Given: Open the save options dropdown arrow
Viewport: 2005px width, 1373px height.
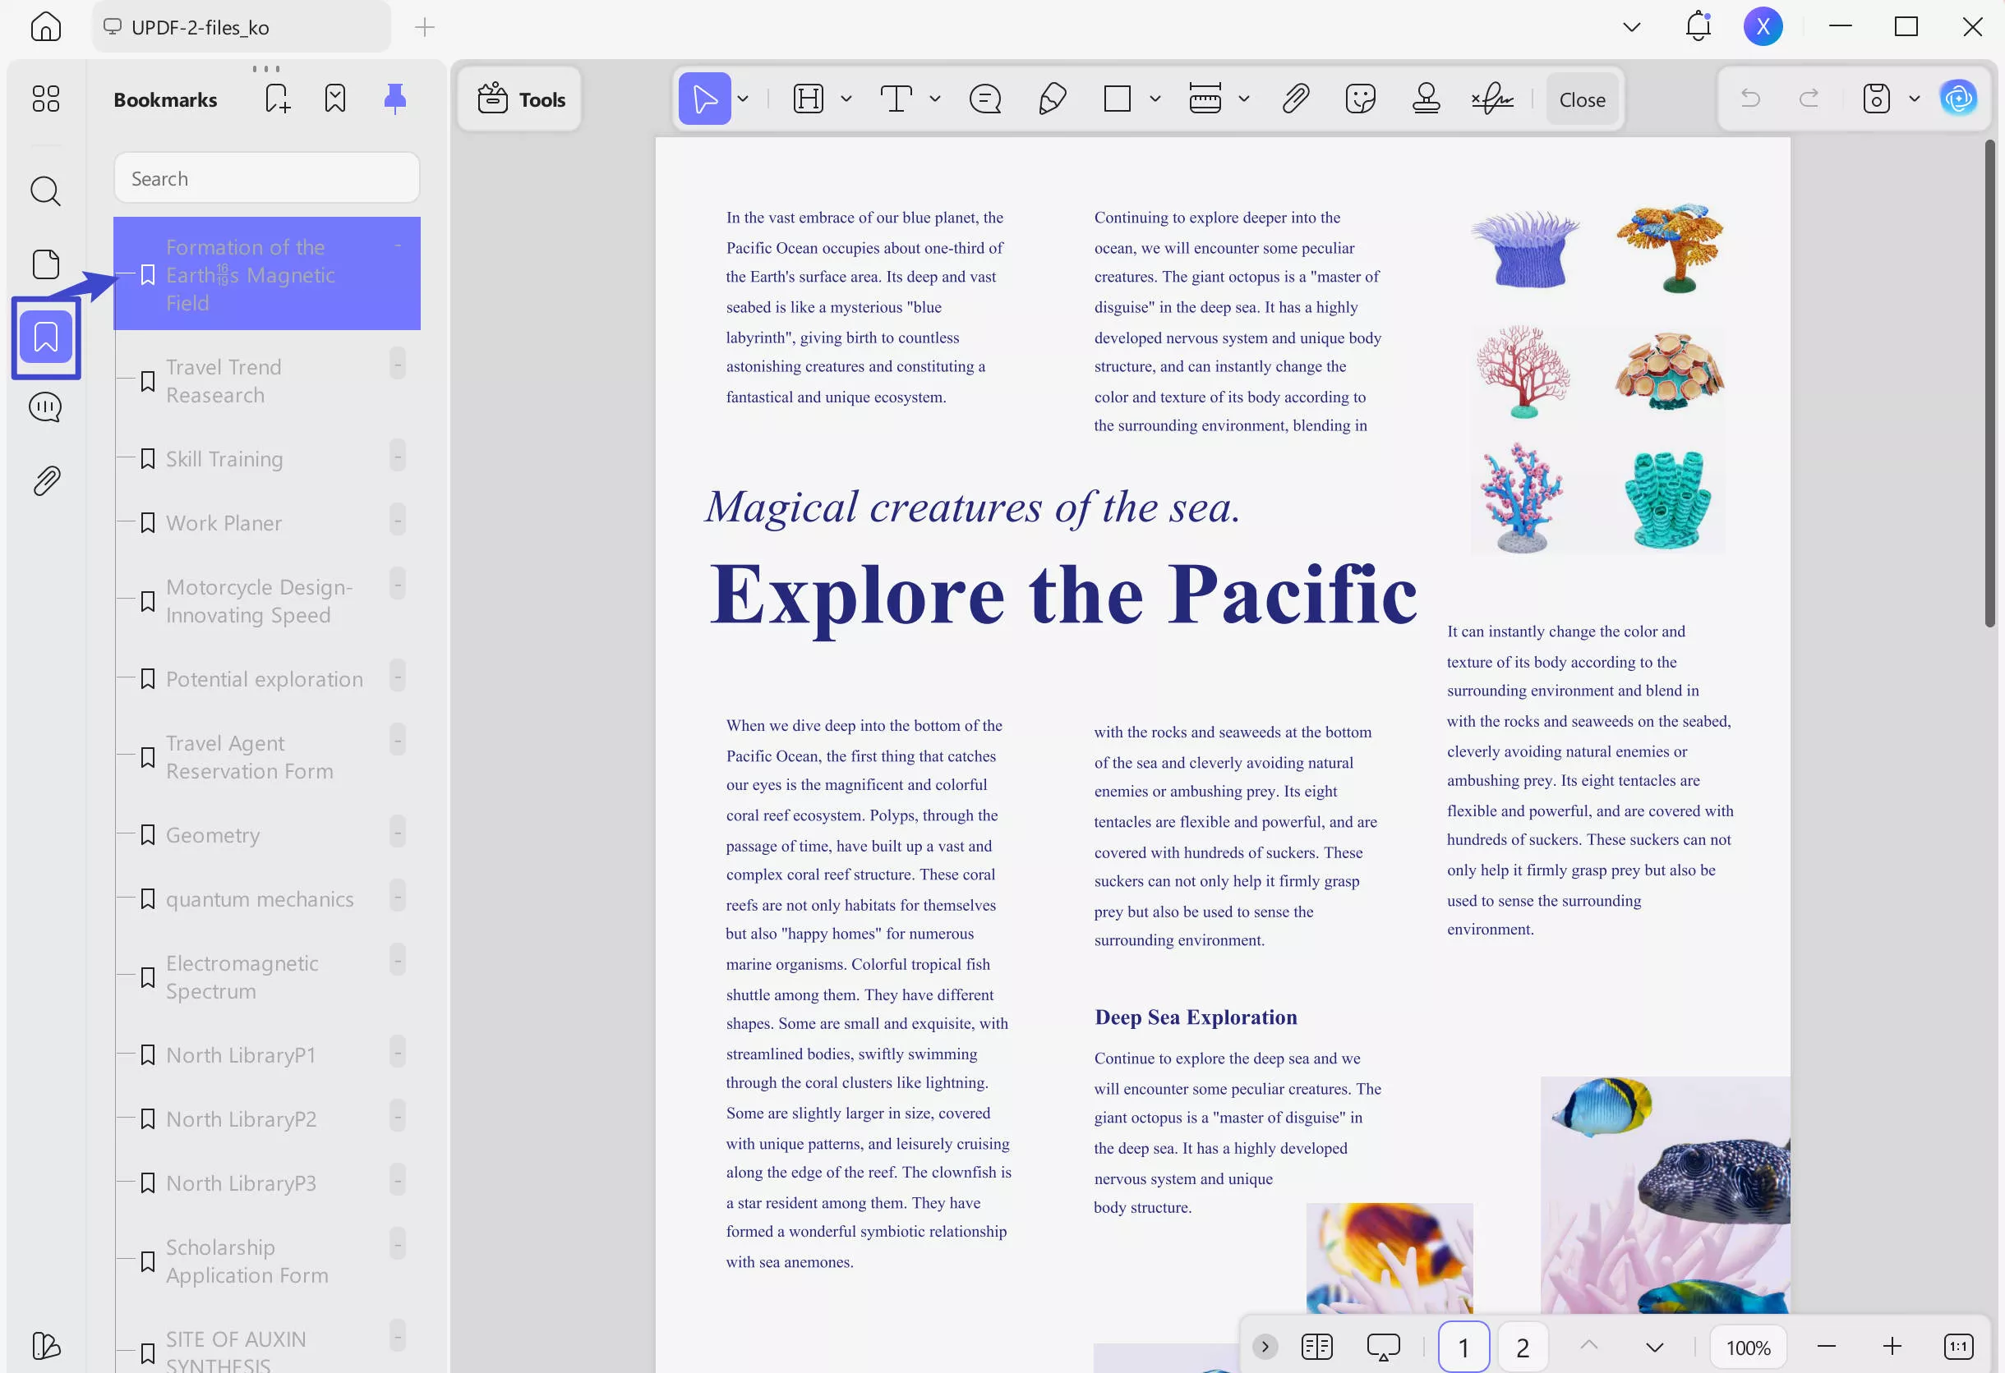Looking at the screenshot, I should pyautogui.click(x=1915, y=99).
